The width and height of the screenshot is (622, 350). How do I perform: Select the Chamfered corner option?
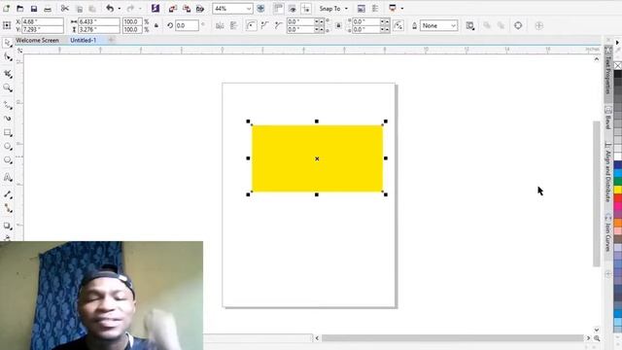(279, 26)
